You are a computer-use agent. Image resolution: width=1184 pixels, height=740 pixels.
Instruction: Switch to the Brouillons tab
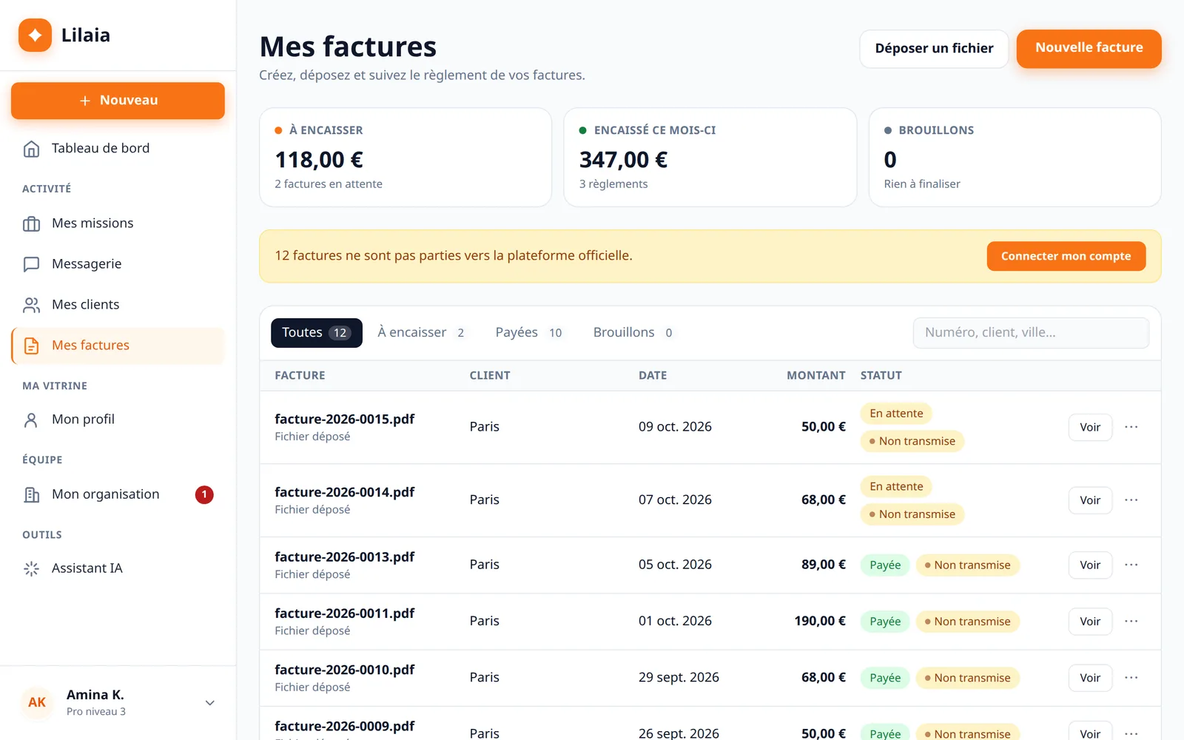633,333
